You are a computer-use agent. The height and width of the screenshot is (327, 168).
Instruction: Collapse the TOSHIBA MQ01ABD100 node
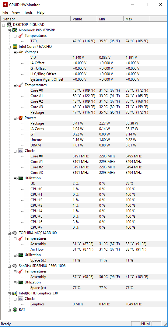(9, 233)
